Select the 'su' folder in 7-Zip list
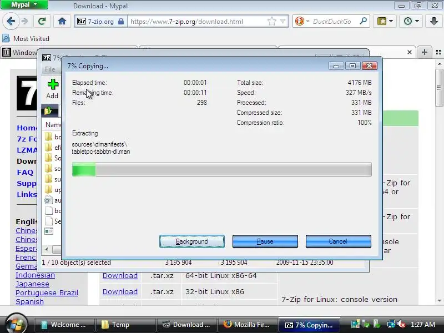The width and height of the screenshot is (444, 333). click(53, 179)
